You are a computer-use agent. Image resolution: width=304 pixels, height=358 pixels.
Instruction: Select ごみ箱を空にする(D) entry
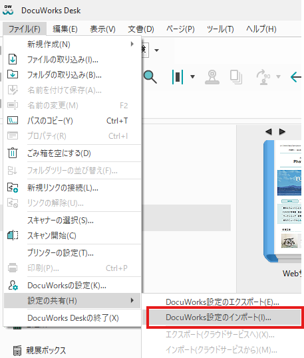point(73,153)
